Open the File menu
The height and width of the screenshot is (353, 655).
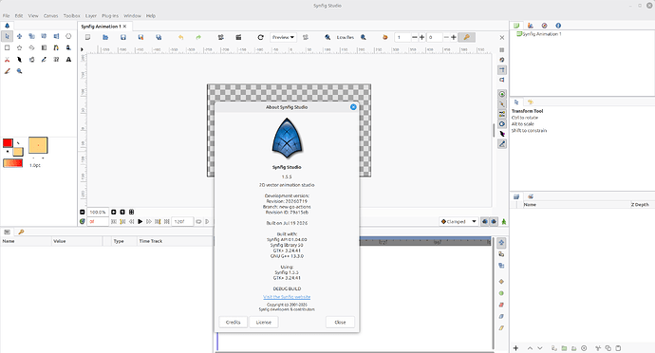point(6,16)
